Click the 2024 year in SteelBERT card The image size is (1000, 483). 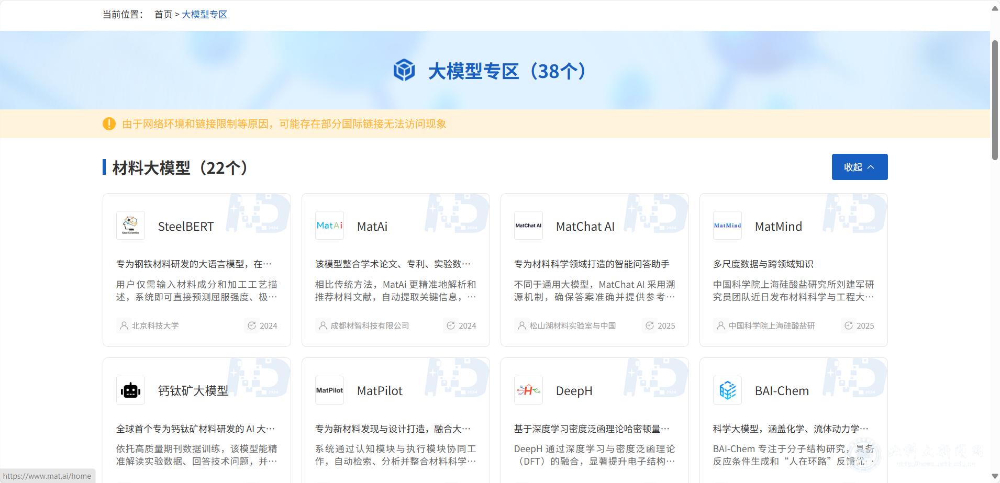269,325
